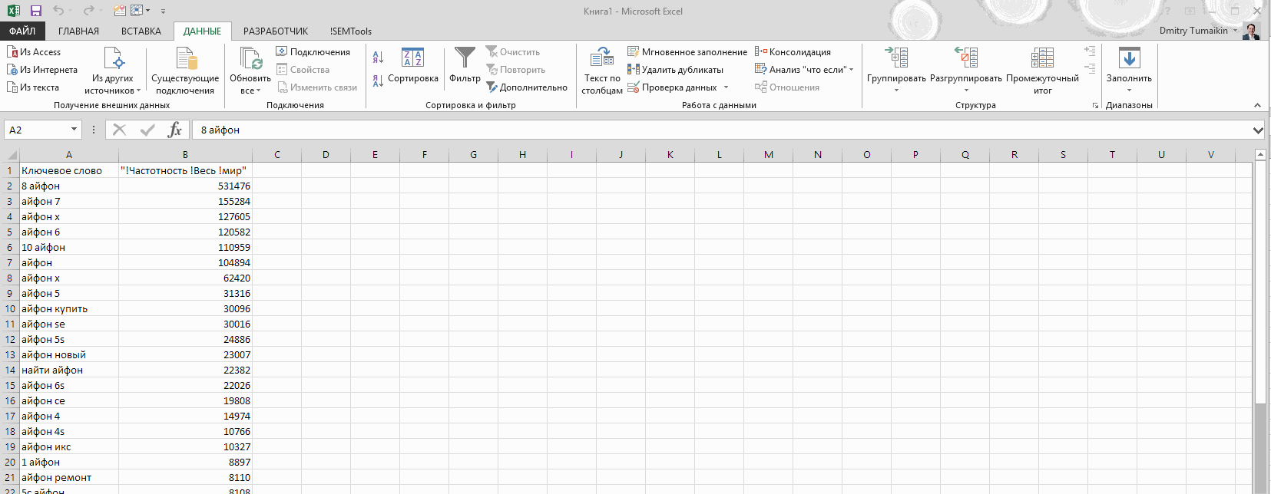Click the show detail icon in Структура group

(1090, 51)
